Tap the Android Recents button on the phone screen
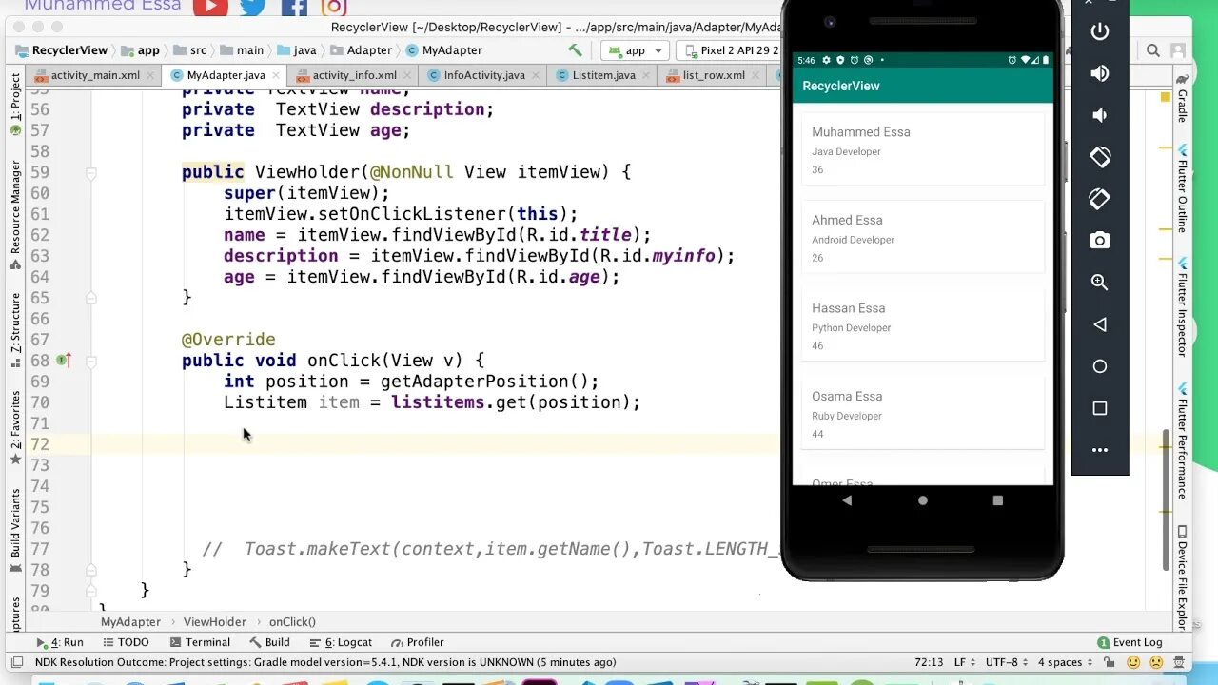 point(997,499)
